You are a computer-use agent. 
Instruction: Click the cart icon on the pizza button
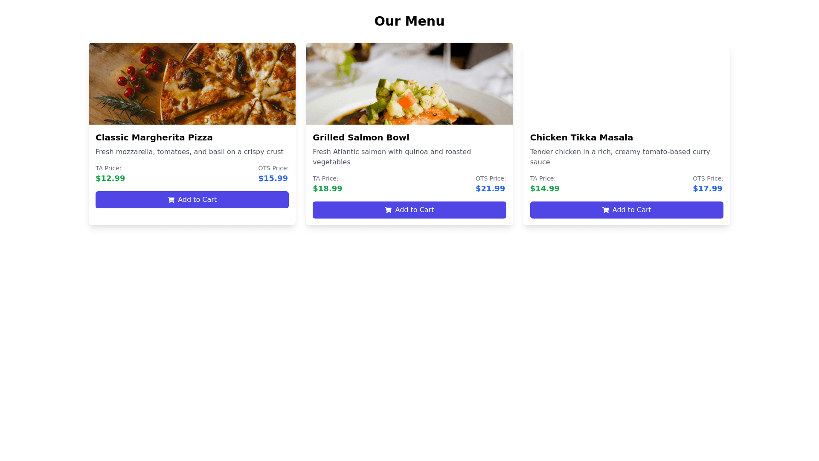(x=171, y=200)
